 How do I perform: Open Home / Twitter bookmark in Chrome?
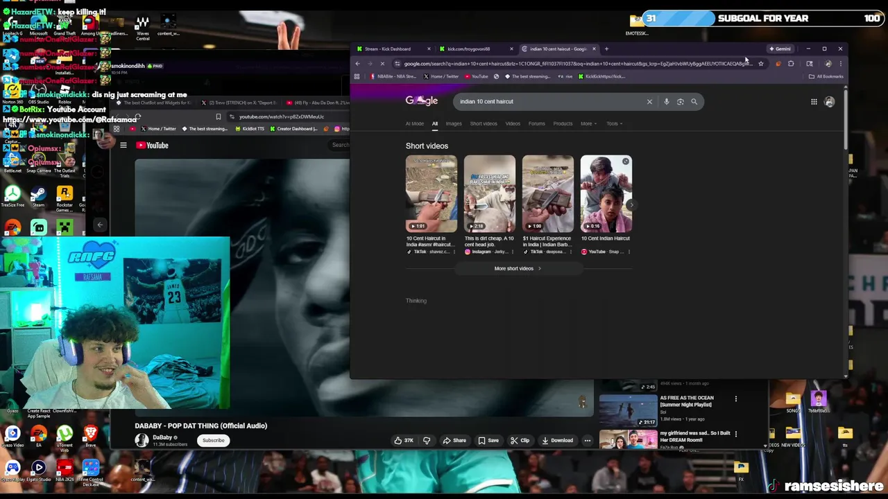click(441, 77)
